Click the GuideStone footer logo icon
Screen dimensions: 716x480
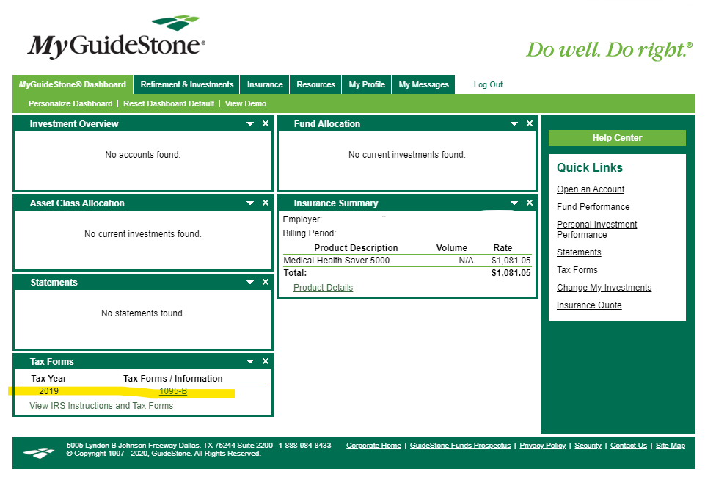point(39,453)
